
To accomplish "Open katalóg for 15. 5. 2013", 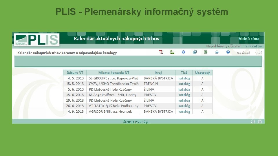I will [x=184, y=84].
